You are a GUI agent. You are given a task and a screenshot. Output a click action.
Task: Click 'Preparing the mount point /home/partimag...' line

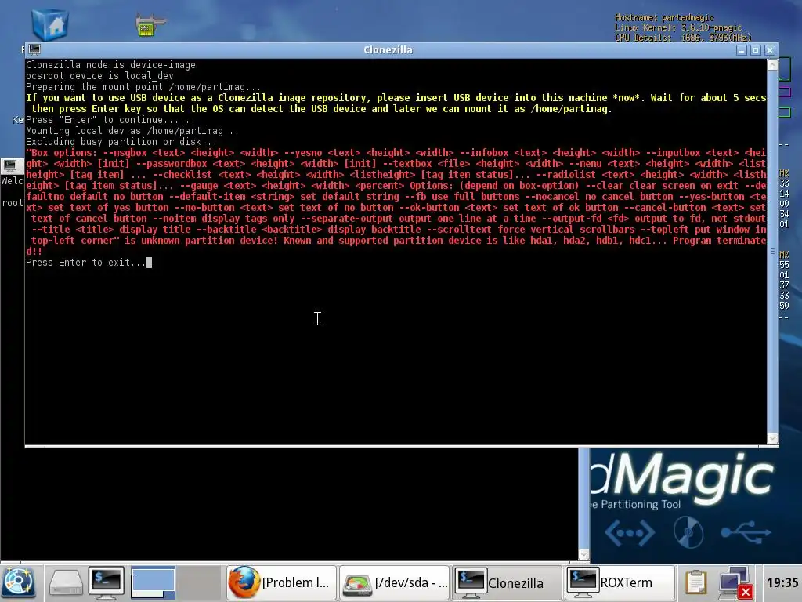(x=143, y=87)
